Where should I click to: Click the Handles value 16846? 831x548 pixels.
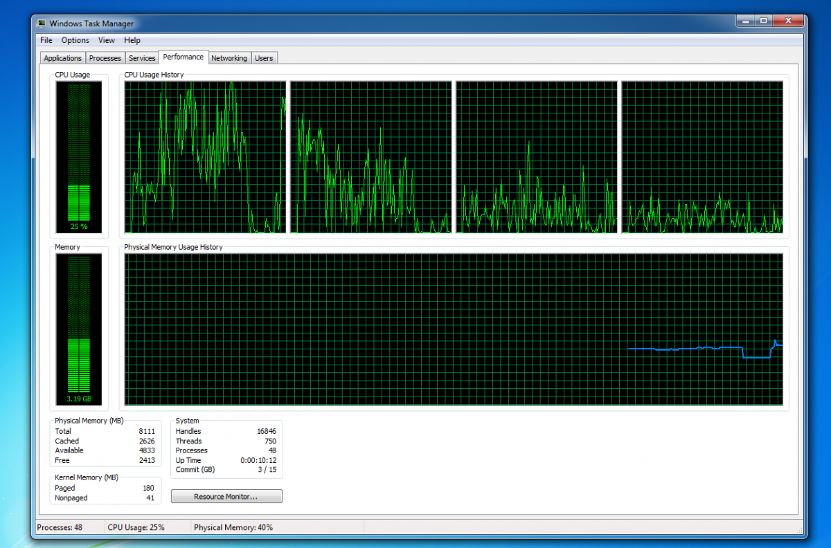(x=266, y=431)
